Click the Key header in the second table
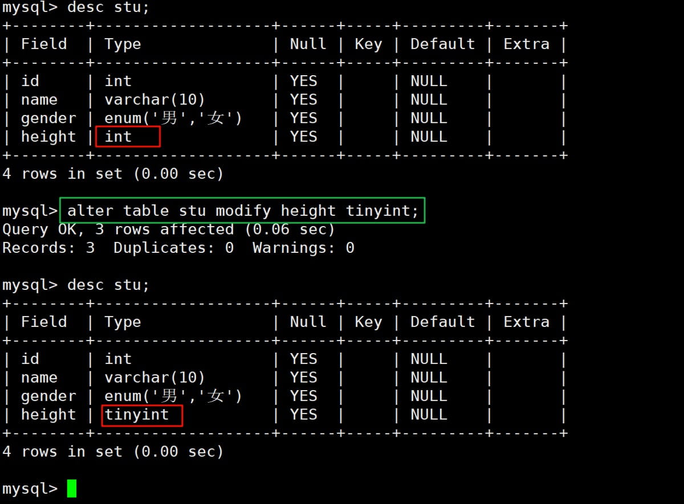This screenshot has height=504, width=684. point(368,322)
